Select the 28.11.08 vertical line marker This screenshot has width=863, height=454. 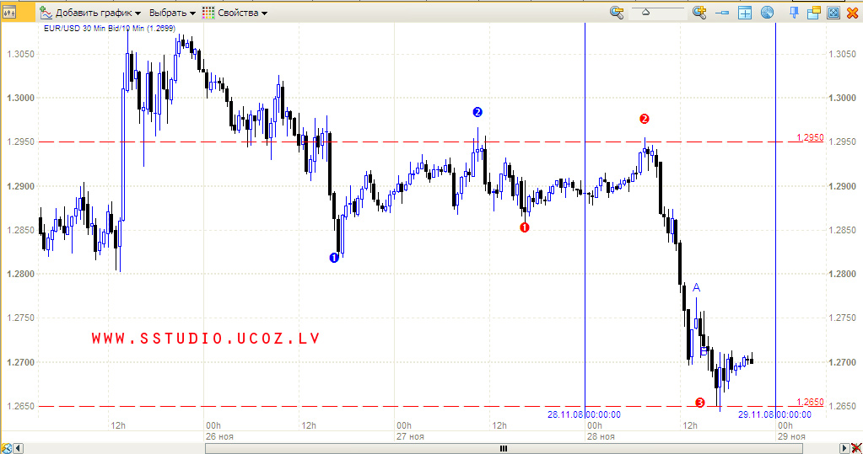click(585, 414)
